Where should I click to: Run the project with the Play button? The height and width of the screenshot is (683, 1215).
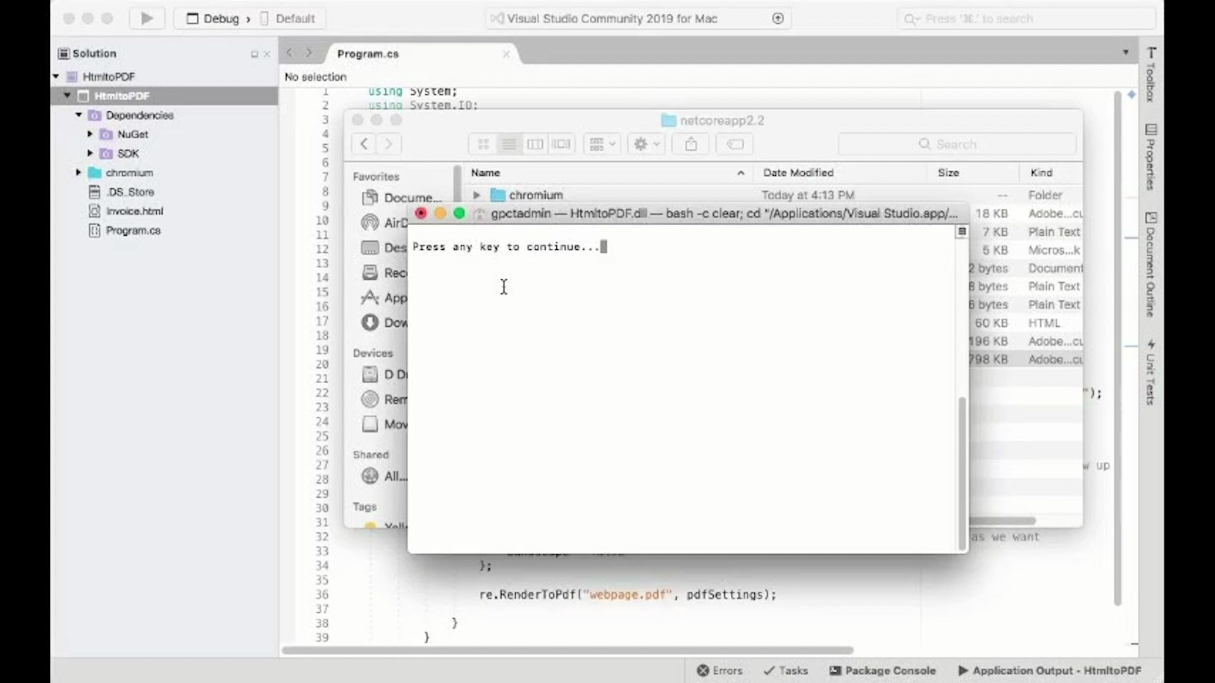(x=147, y=18)
